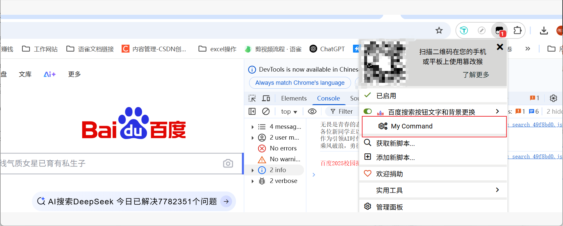
Task: Open Baidu 更多 link
Action: [x=75, y=74]
